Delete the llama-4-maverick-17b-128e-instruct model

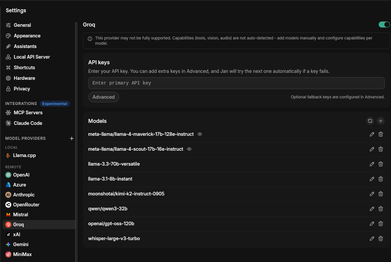point(380,134)
